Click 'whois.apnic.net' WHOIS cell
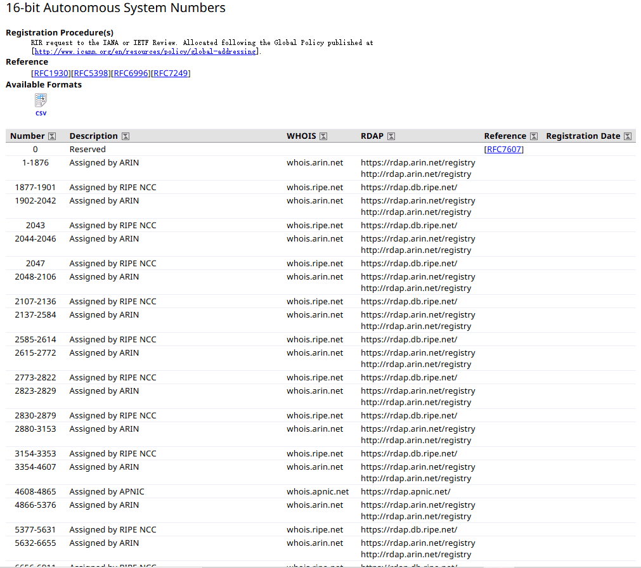This screenshot has width=641, height=568. pos(318,491)
